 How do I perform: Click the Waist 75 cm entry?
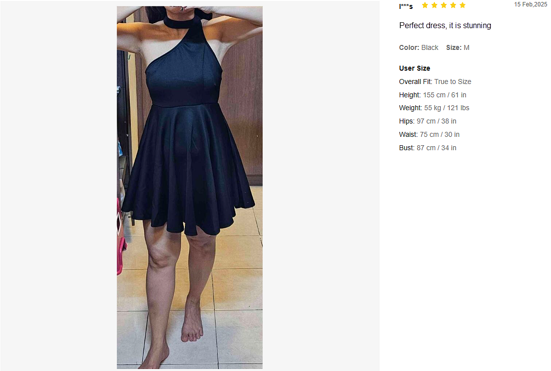pos(429,134)
